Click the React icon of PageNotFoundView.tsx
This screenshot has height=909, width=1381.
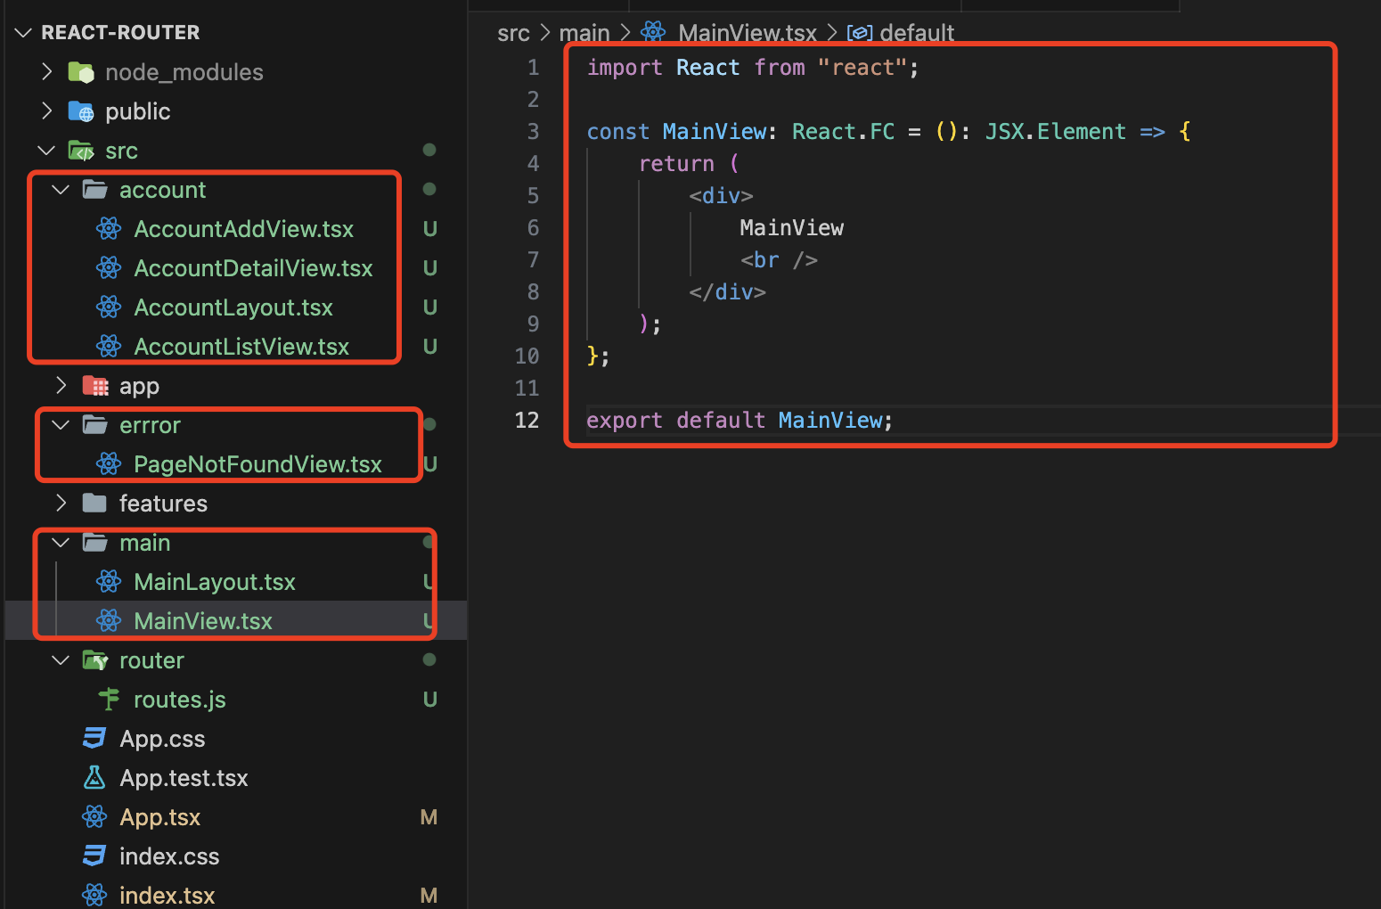(x=109, y=464)
